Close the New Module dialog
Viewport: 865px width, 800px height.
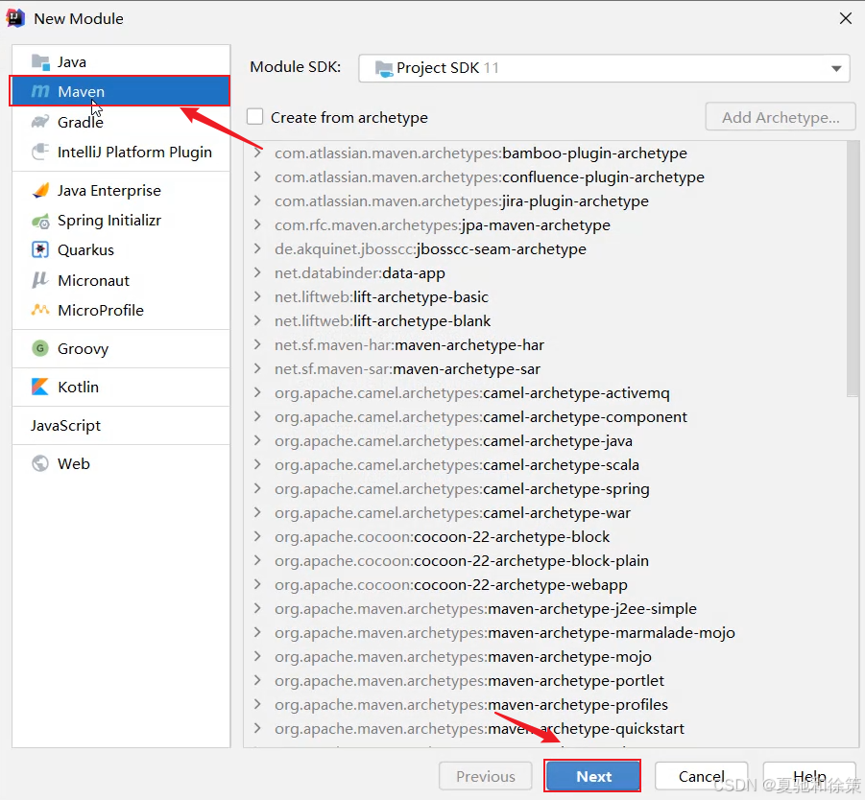(845, 19)
